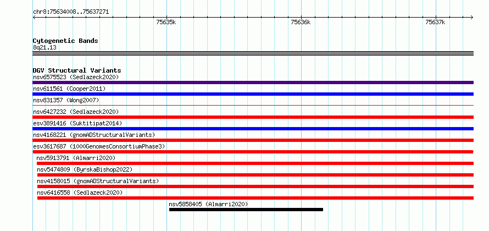Viewport: 489px width, 231px height.
Task: Open esv3617687 (1000GenomesConsortiumPhase3) label
Action: 99,146
